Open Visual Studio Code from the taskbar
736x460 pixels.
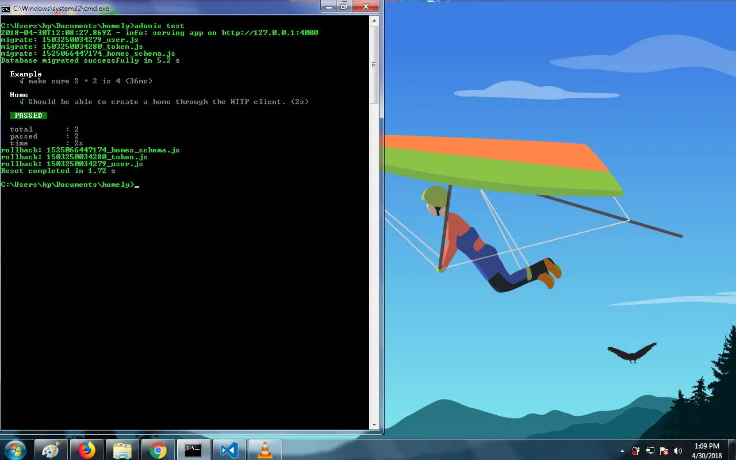point(229,450)
